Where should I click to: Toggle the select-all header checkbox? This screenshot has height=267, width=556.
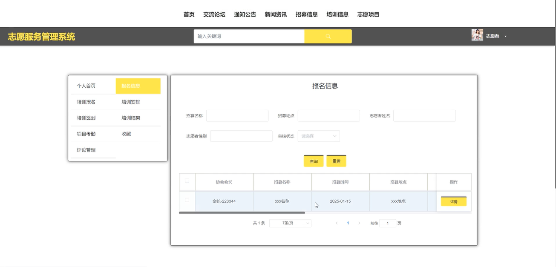point(187,181)
